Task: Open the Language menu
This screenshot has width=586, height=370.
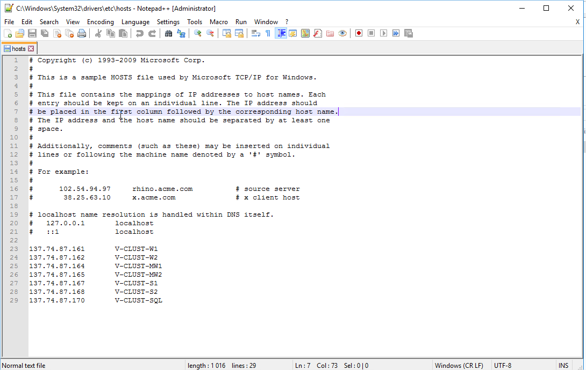Action: (135, 22)
